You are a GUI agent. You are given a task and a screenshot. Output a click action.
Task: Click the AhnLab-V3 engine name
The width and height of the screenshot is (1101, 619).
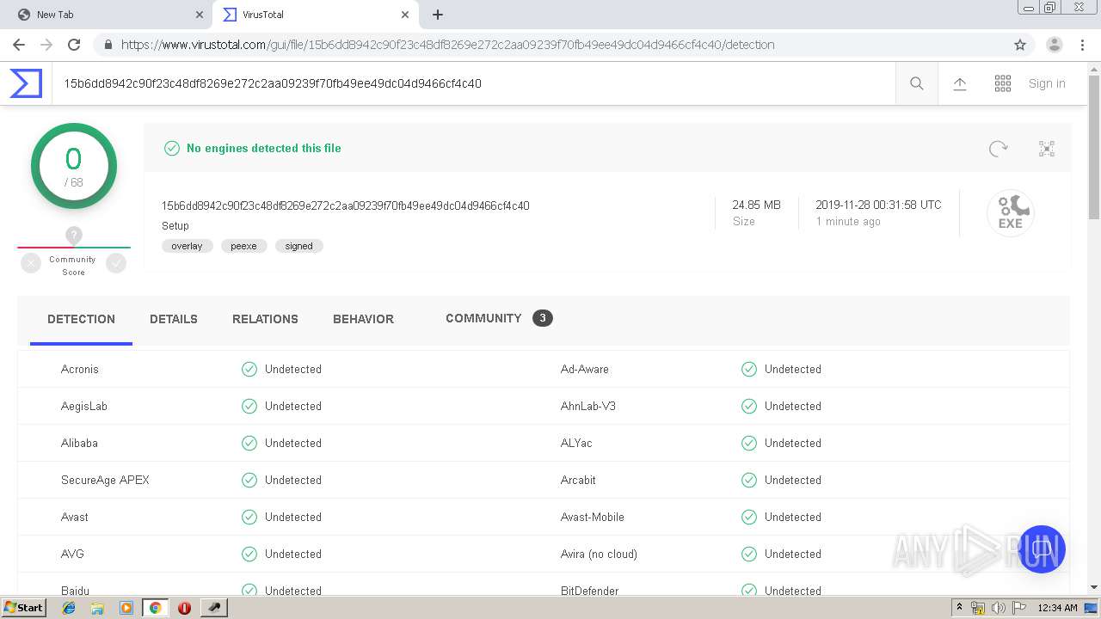coord(588,407)
